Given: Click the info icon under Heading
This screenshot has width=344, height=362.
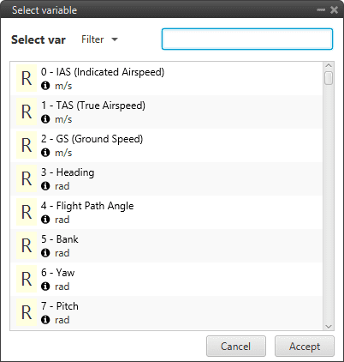Looking at the screenshot, I should [x=45, y=186].
